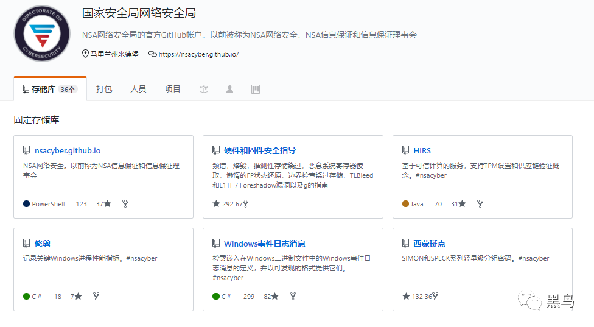Open the https://nsacyber.github.io/ website link

198,54
